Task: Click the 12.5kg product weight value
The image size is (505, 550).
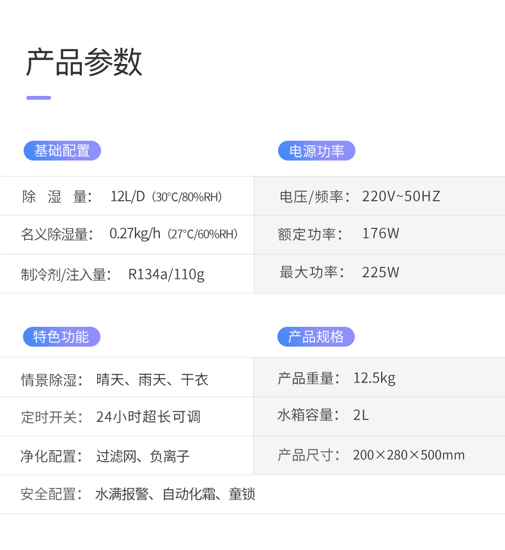Action: 374,378
